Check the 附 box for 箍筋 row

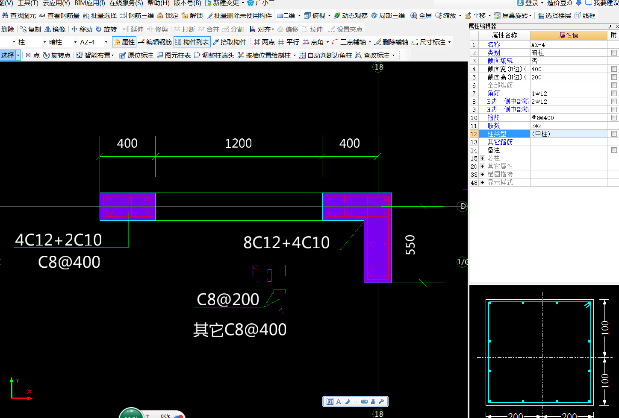point(614,117)
